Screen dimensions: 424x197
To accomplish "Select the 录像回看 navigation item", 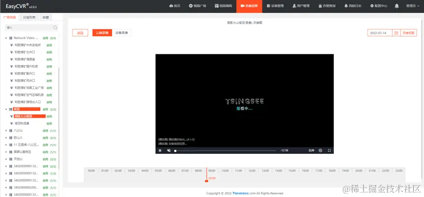I will click(x=249, y=6).
